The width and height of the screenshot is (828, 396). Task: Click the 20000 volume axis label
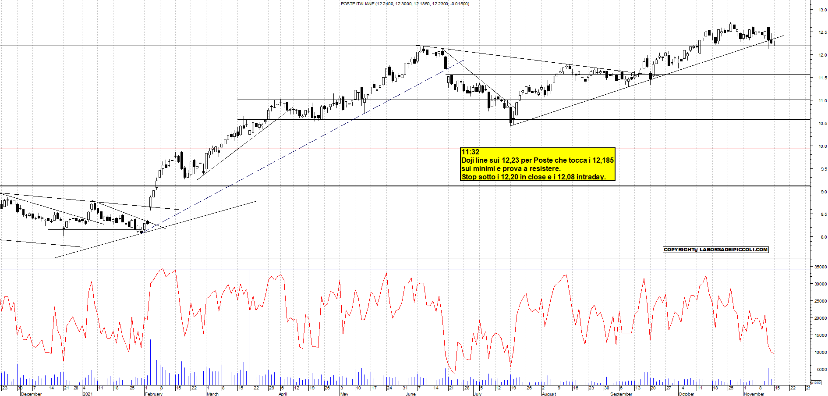point(821,318)
